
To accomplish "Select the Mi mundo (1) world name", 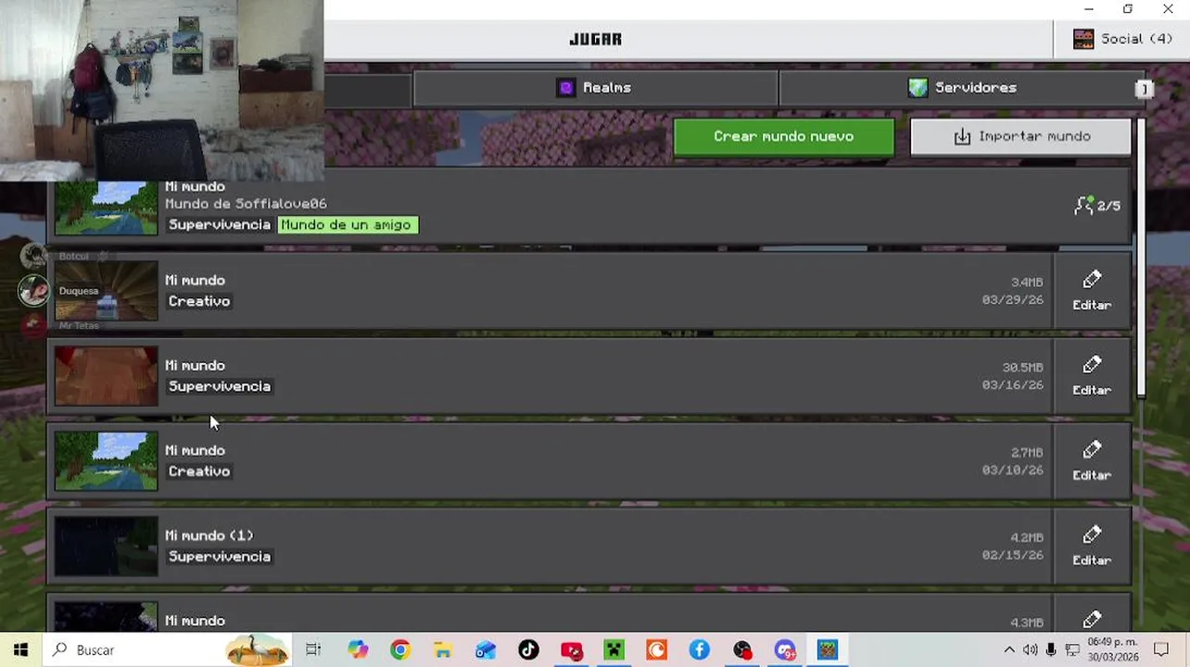I will [209, 535].
